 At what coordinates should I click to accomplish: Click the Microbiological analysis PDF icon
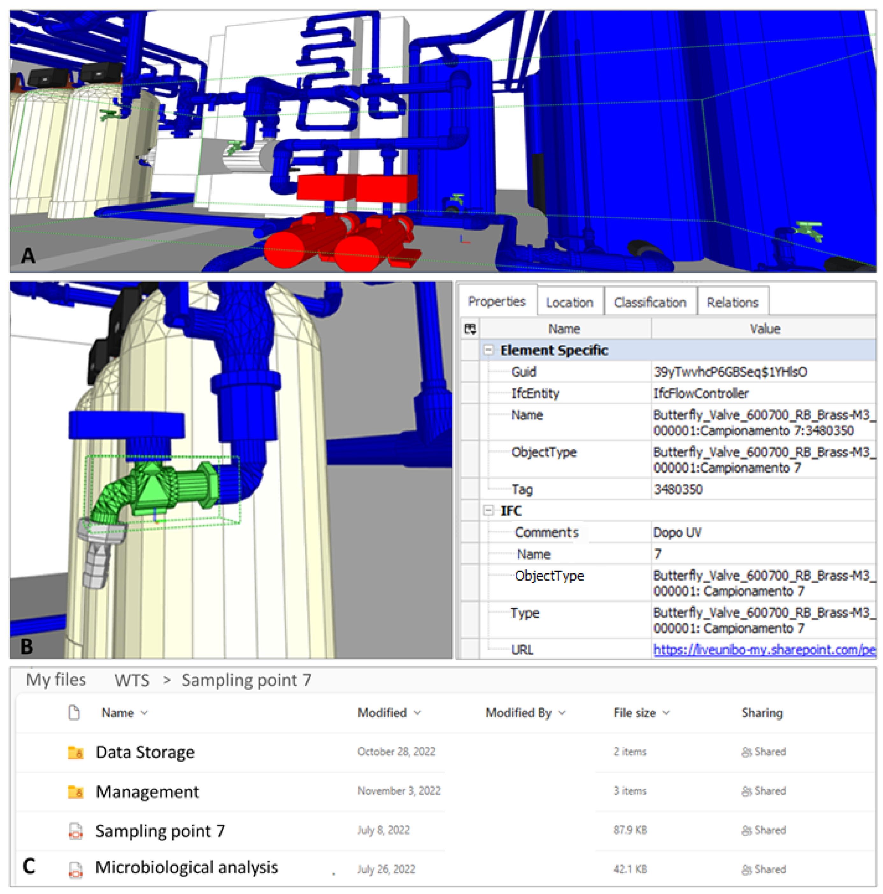click(x=75, y=870)
